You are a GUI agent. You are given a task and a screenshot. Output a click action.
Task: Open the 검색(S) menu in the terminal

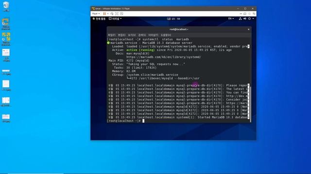click(x=142, y=35)
